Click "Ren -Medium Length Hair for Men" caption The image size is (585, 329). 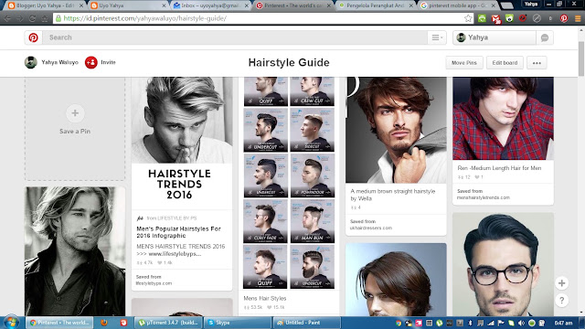[x=499, y=168]
